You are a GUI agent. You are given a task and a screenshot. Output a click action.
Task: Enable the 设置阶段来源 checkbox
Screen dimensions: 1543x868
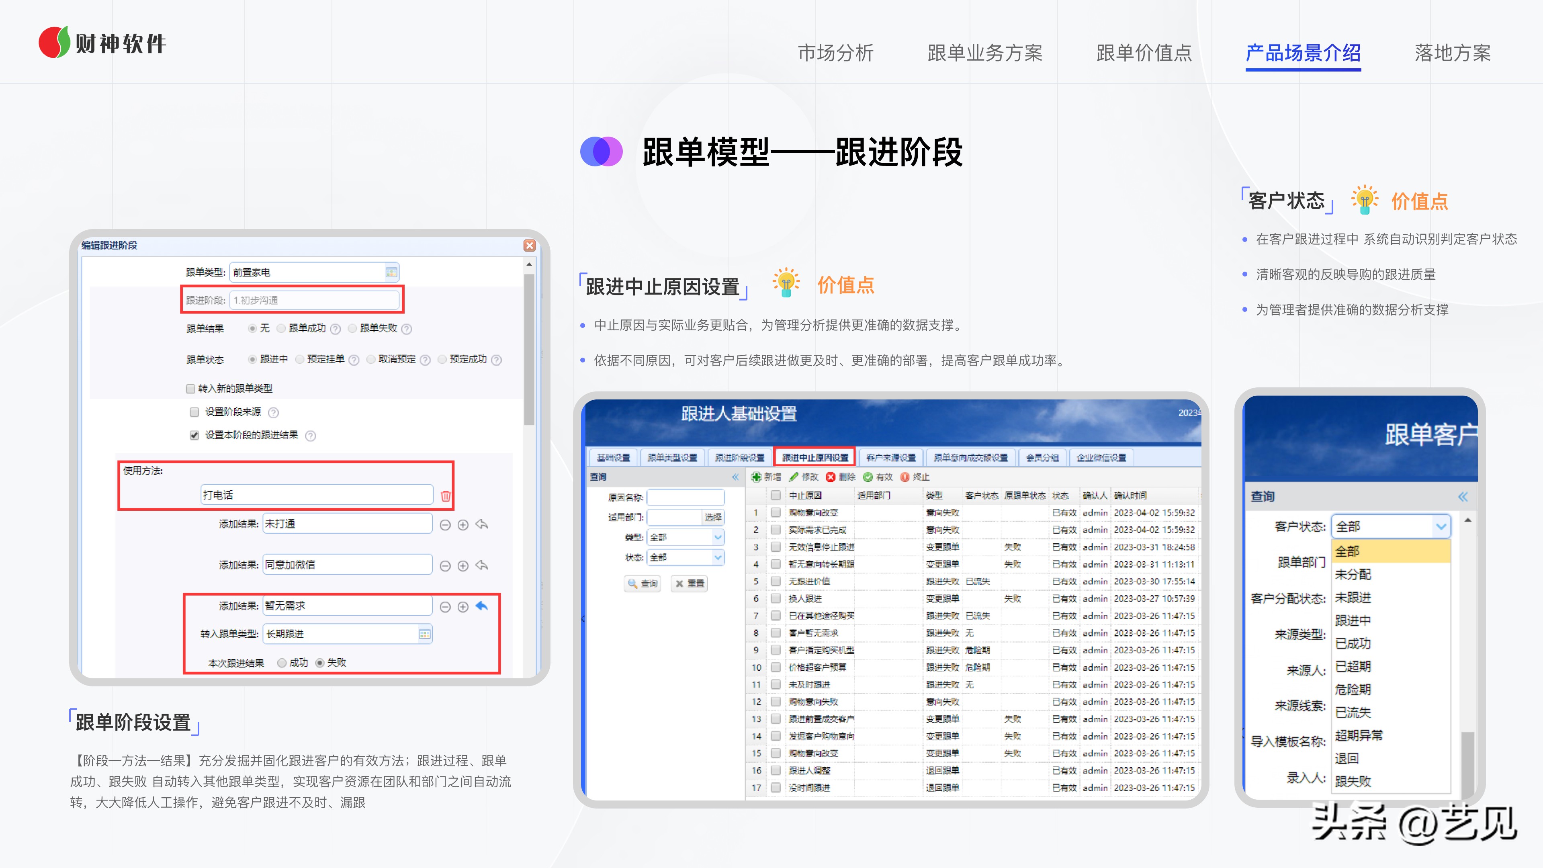pyautogui.click(x=194, y=412)
